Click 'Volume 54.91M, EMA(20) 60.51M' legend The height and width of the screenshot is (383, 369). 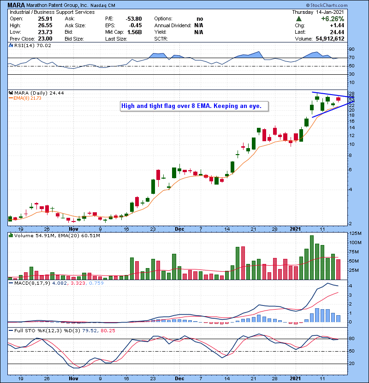point(57,235)
